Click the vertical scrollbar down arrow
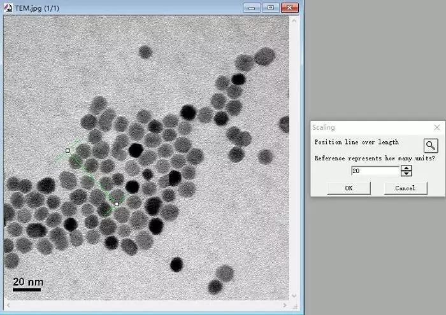Viewport: 446px width, 315px height. 294,297
